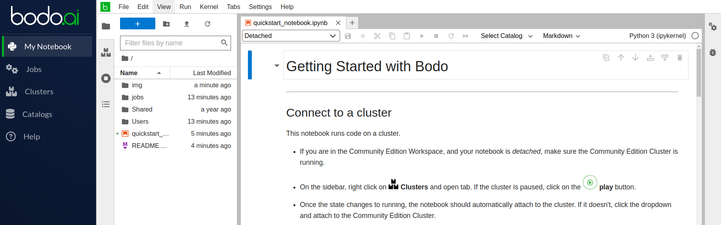Click the Filter files by name field

171,43
